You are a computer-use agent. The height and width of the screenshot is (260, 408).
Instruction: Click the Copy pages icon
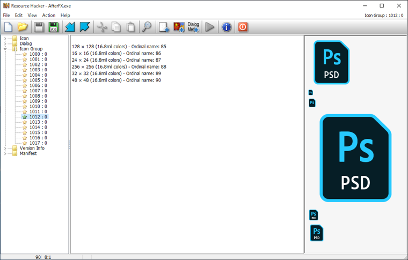(x=116, y=27)
